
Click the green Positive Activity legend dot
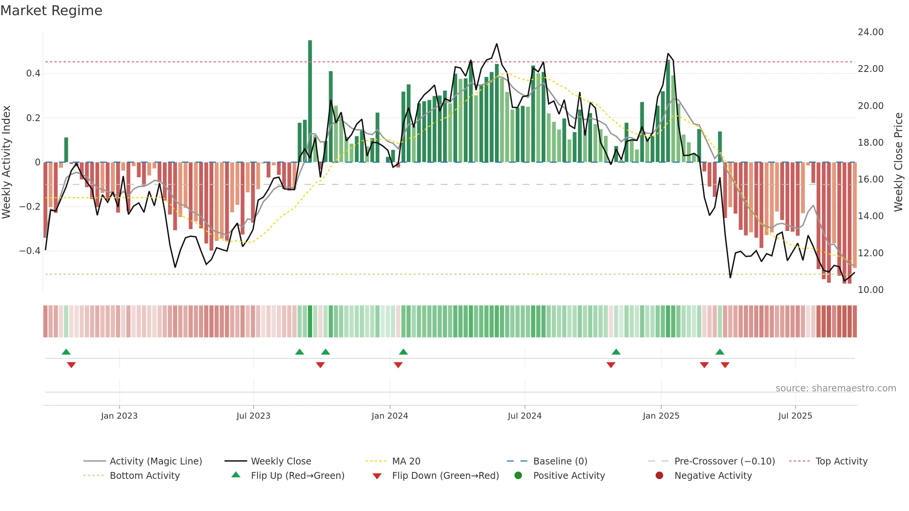518,475
